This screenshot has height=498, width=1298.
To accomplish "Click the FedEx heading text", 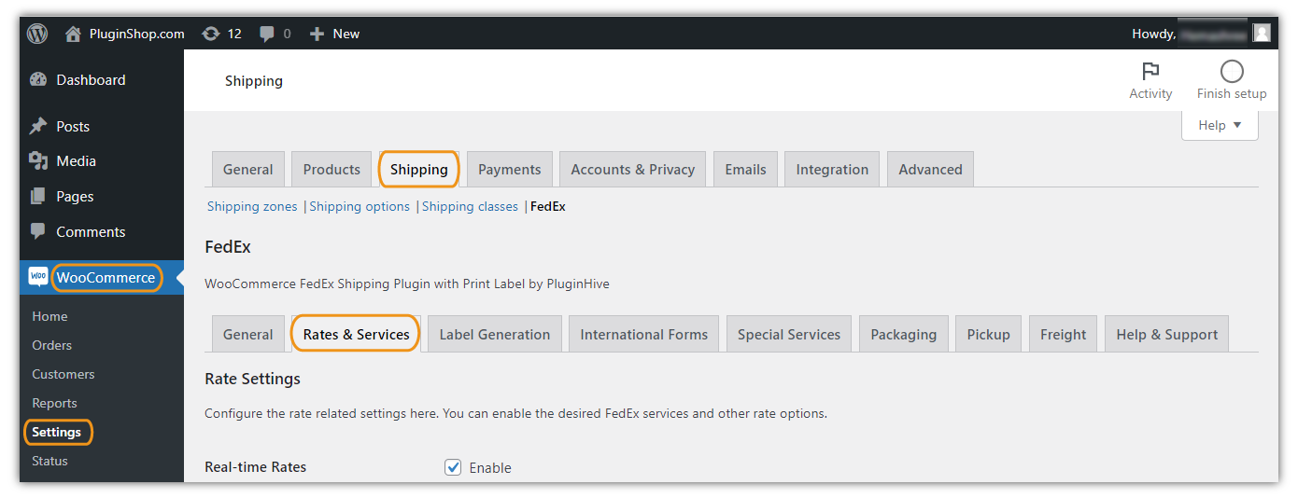I will (x=228, y=247).
